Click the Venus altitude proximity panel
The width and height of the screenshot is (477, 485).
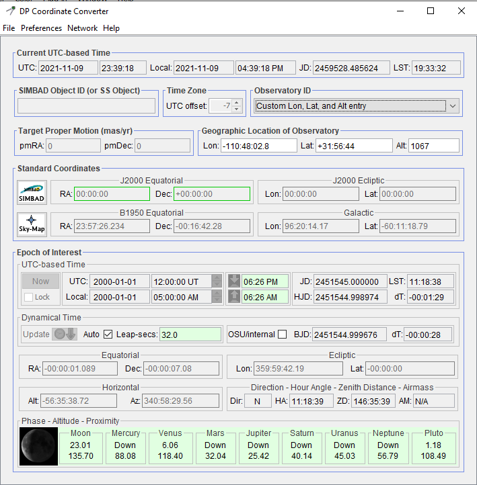[x=171, y=445]
